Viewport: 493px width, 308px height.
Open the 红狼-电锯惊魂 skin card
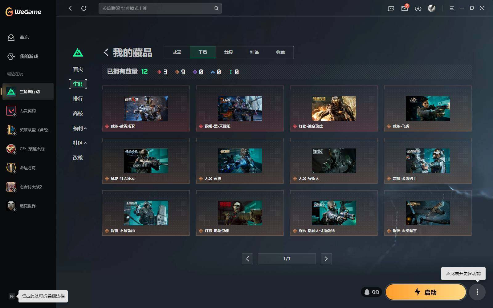tap(240, 213)
